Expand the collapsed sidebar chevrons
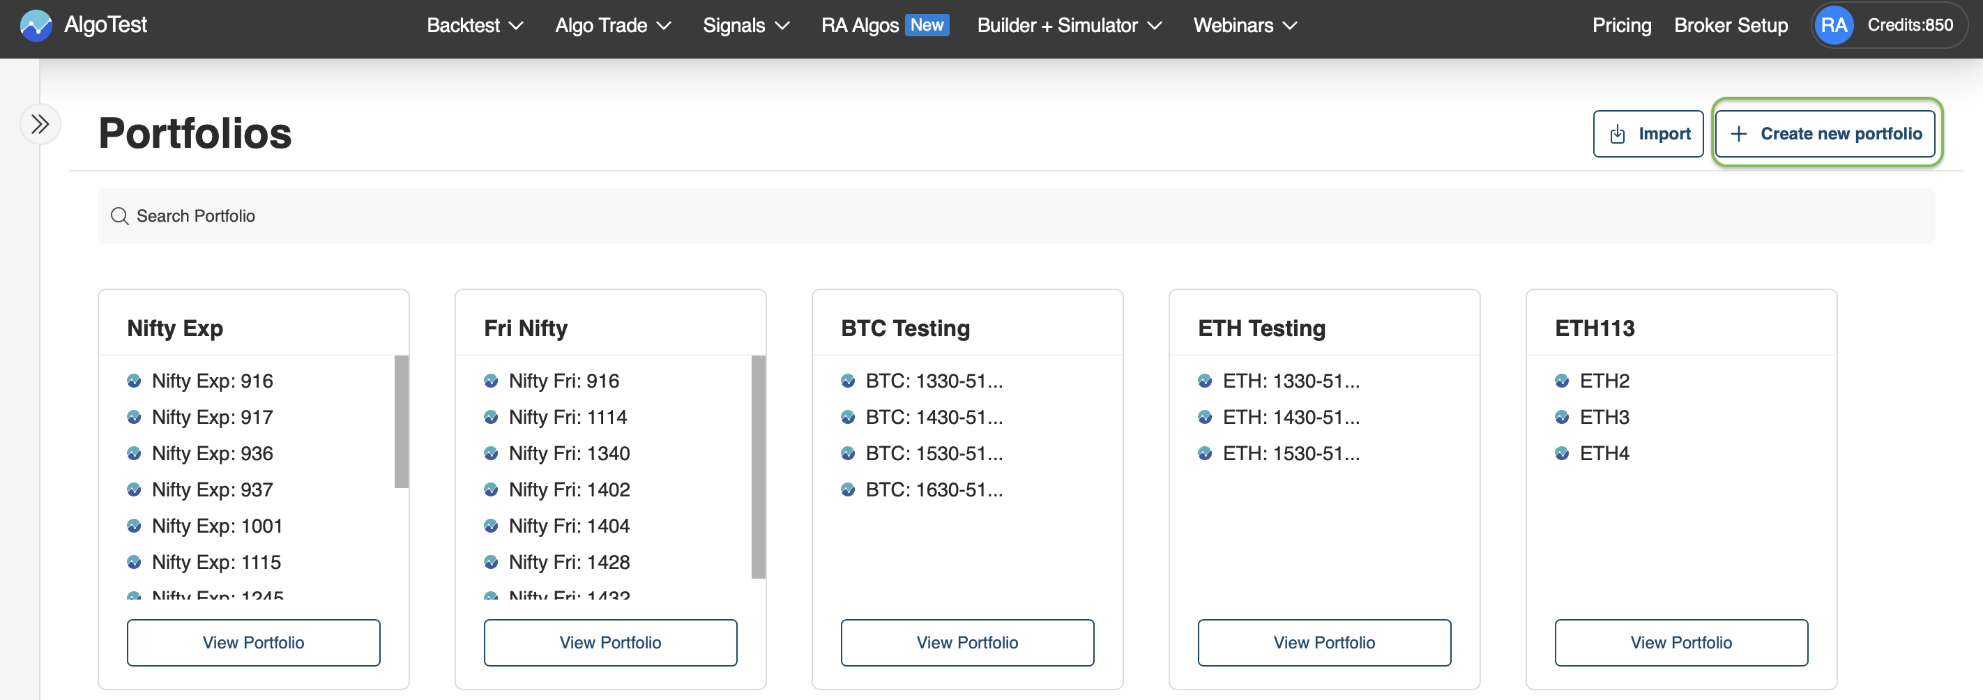This screenshot has height=700, width=1983. point(40,123)
